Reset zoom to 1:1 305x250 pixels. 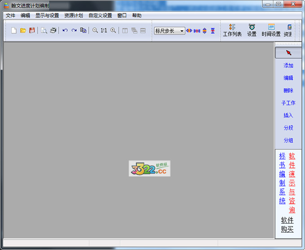tap(104, 30)
